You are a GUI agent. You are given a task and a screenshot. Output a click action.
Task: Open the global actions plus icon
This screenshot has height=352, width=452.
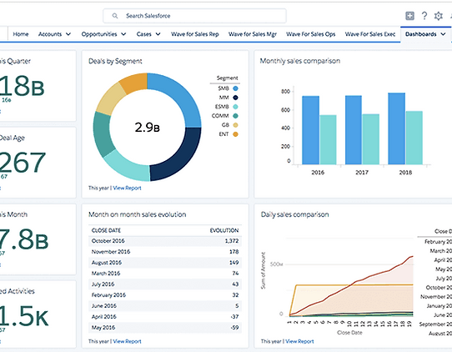click(x=409, y=16)
